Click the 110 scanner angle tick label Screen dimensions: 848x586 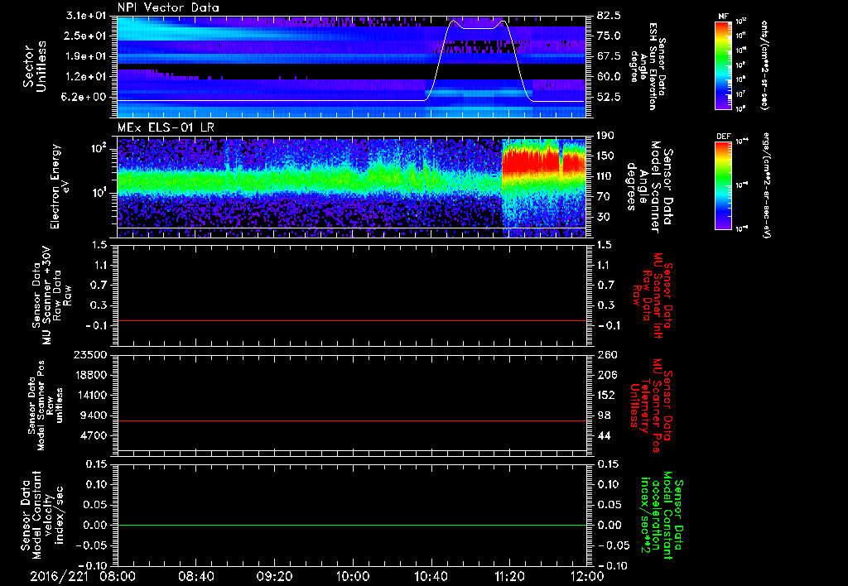(x=605, y=176)
